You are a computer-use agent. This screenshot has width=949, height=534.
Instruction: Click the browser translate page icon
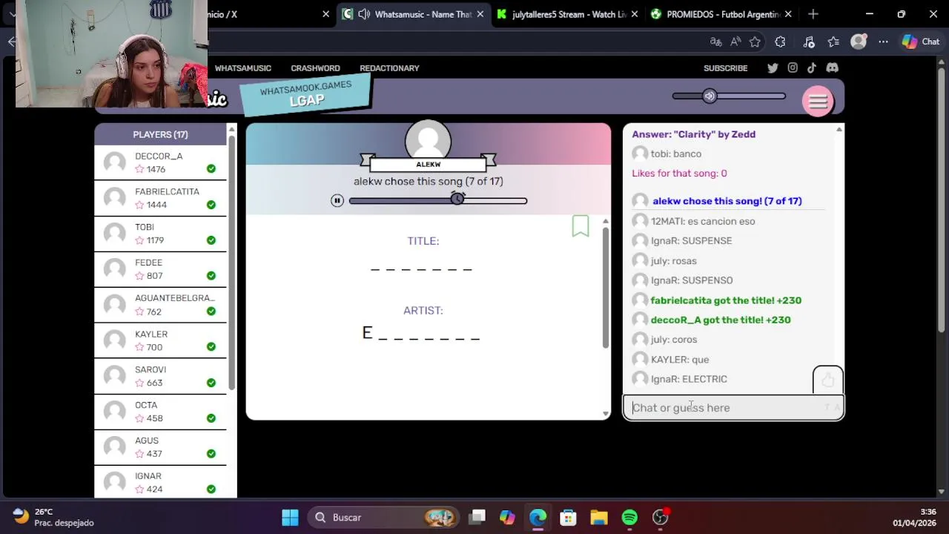(x=716, y=42)
